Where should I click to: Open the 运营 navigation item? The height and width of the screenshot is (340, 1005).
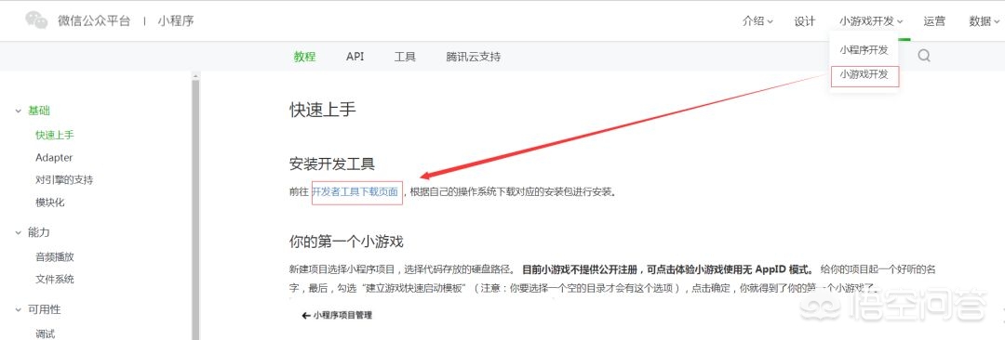[934, 21]
